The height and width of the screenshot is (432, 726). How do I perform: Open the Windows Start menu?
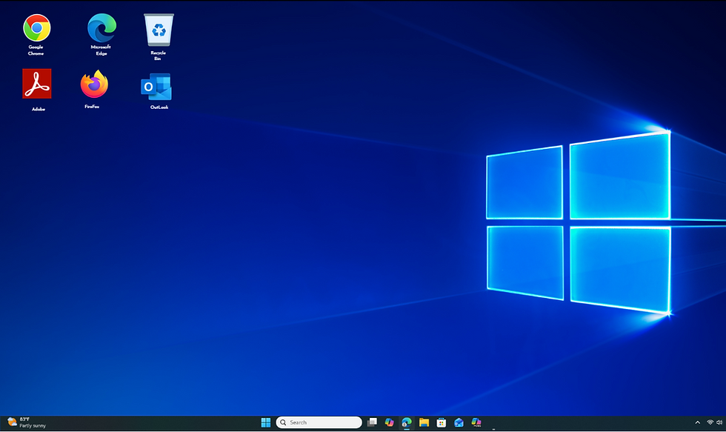coord(266,422)
